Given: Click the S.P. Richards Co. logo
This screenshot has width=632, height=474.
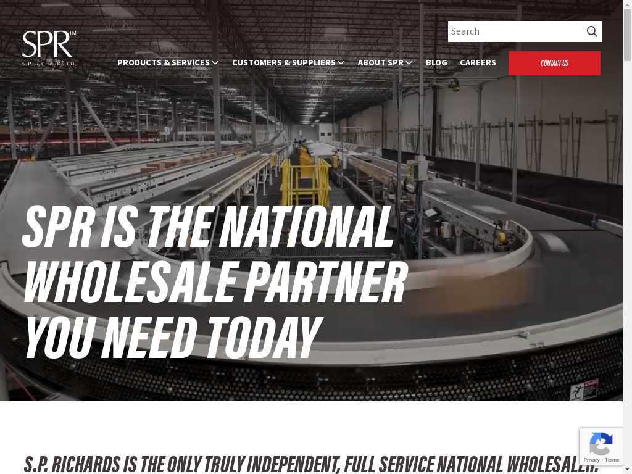Looking at the screenshot, I should coord(49,48).
